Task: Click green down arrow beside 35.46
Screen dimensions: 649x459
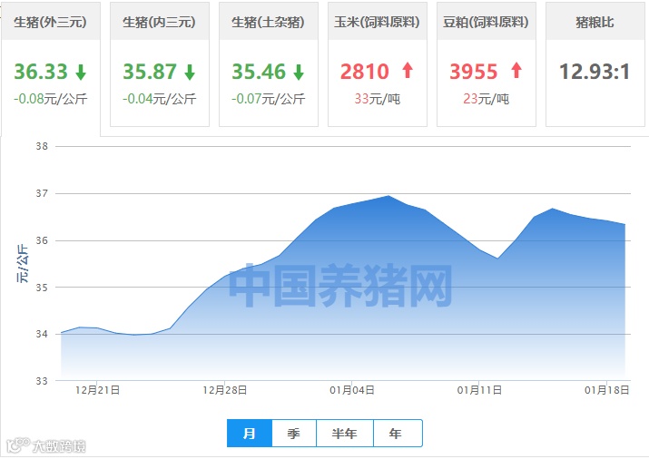Action: click(299, 72)
